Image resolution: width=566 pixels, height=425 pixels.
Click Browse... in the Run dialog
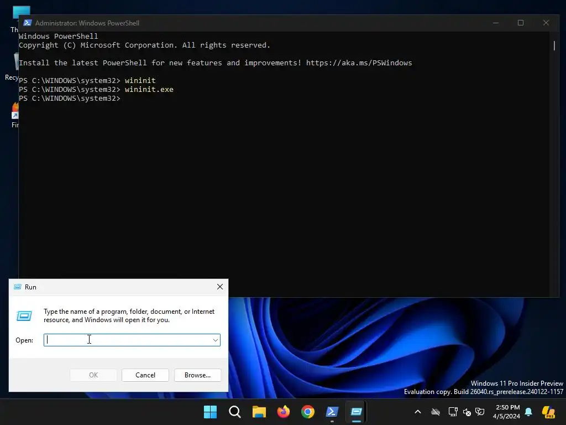point(197,375)
